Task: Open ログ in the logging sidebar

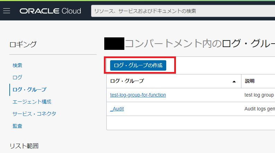Action: click(17, 77)
